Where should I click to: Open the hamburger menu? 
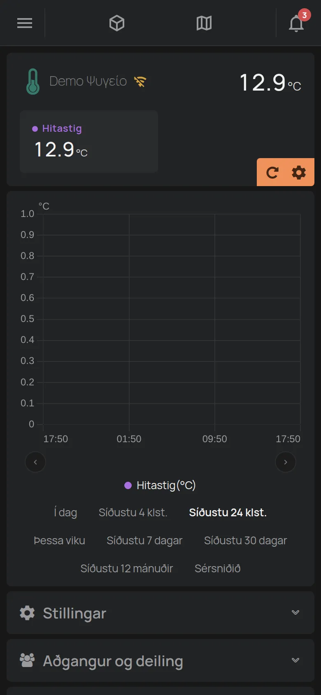click(25, 23)
